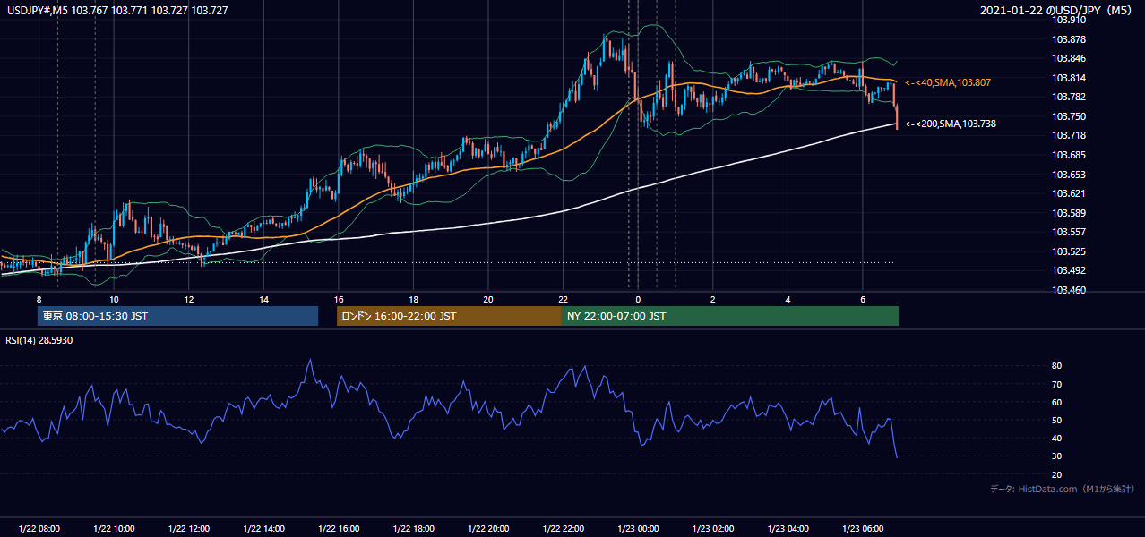The width and height of the screenshot is (1145, 537).
Task: Click price axis label 103.718
Action: click(1068, 135)
